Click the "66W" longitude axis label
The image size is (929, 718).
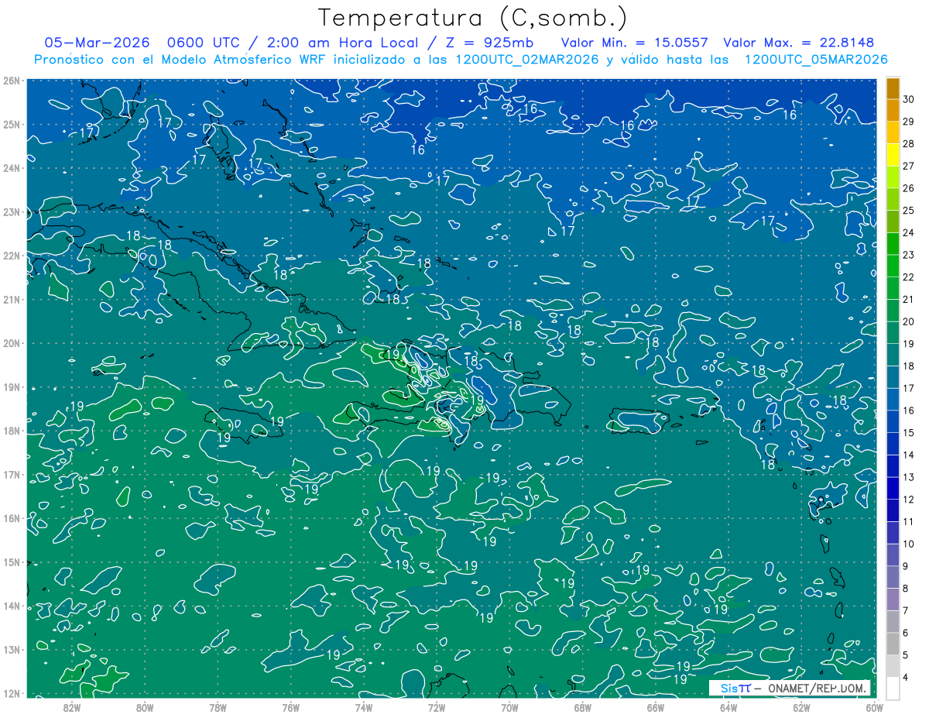pyautogui.click(x=656, y=706)
